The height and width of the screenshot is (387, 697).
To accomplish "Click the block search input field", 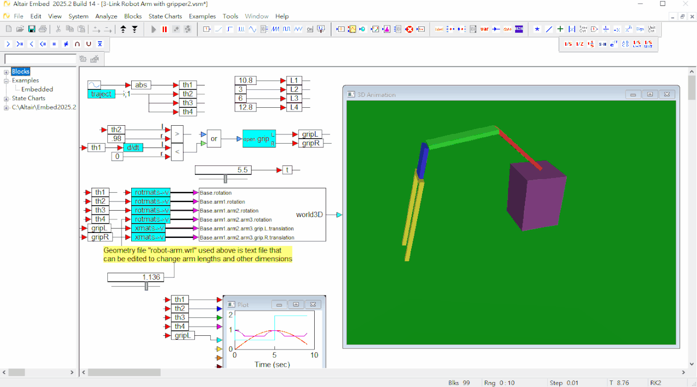I will [x=40, y=59].
